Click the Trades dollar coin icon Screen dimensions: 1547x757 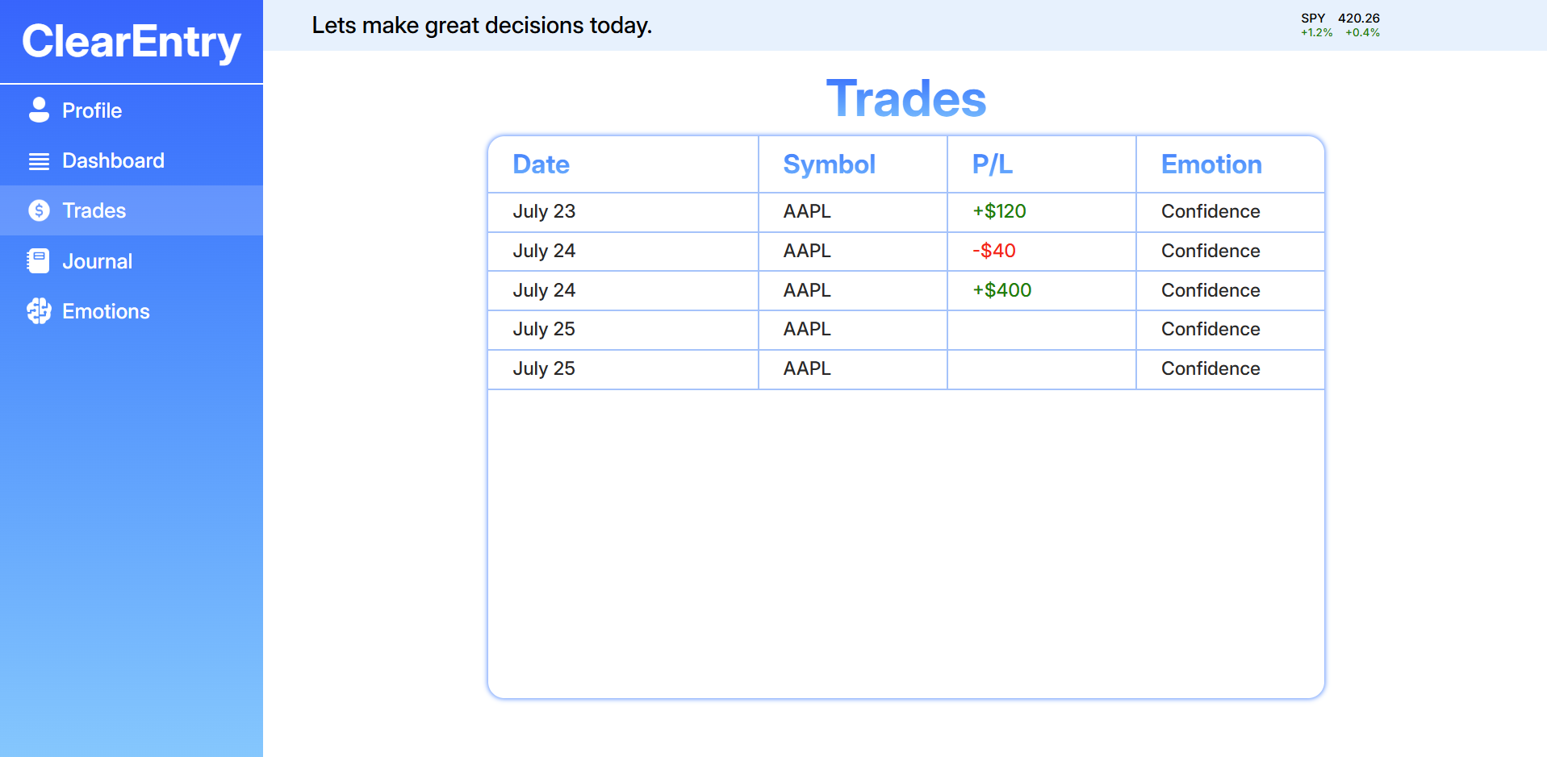[39, 210]
